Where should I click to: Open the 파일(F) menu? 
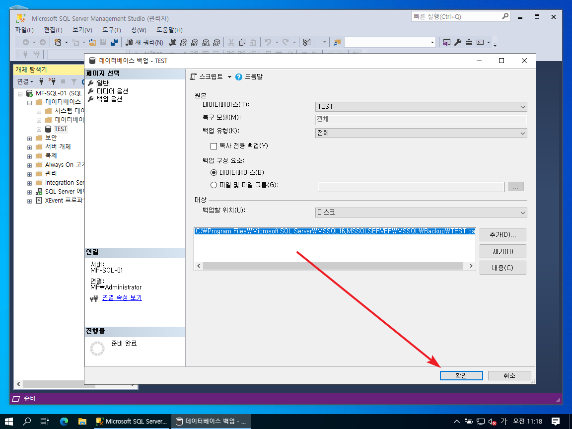[24, 30]
